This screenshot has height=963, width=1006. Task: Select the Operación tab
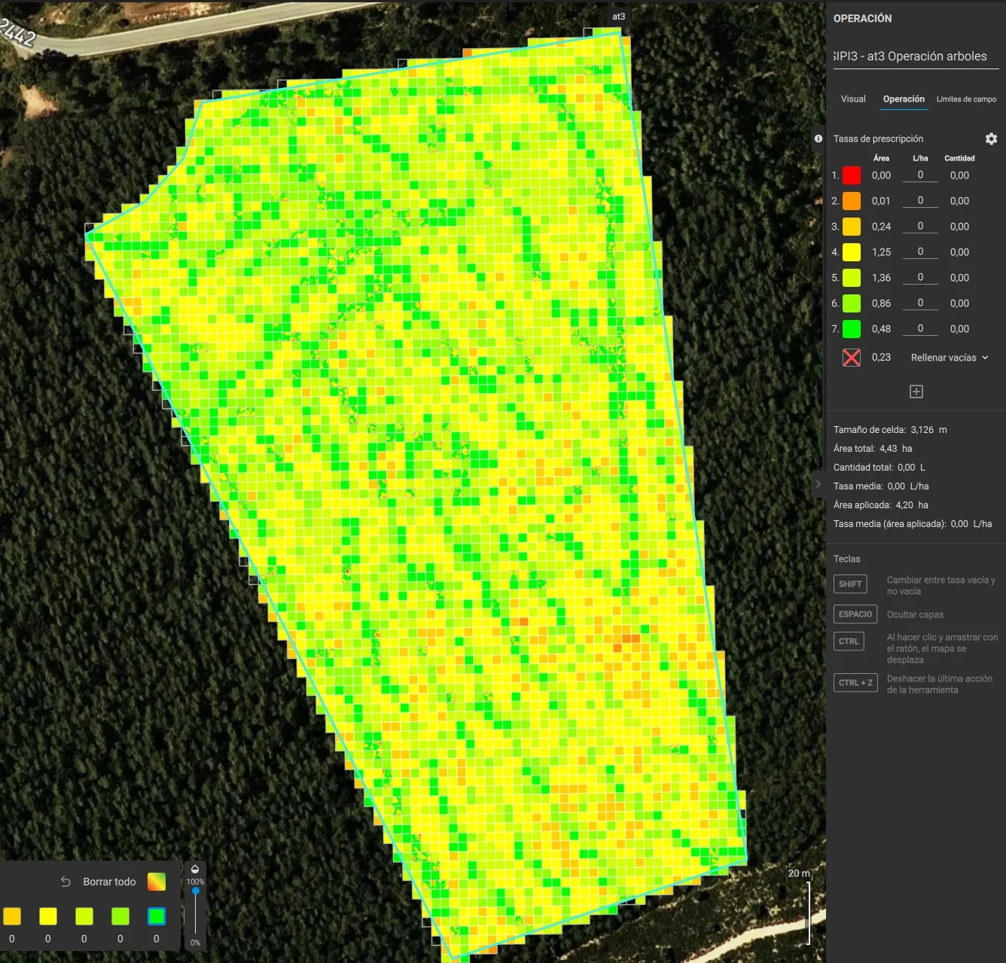click(x=904, y=99)
